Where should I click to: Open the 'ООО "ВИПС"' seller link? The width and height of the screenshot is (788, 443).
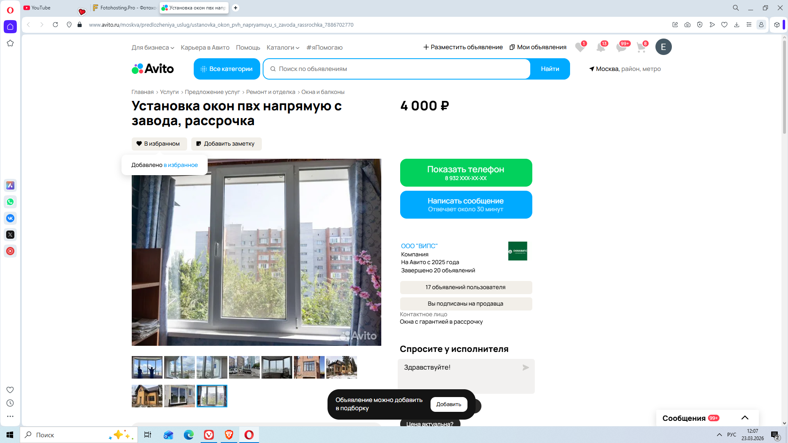419,246
